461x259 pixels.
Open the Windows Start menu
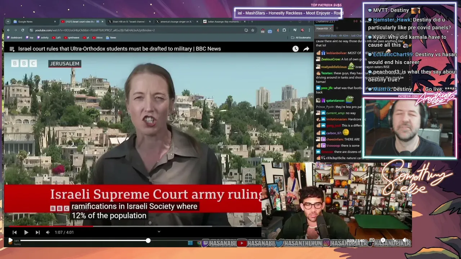[x=190, y=243]
